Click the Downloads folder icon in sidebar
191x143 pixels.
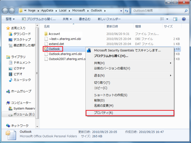pyautogui.click(x=10, y=34)
